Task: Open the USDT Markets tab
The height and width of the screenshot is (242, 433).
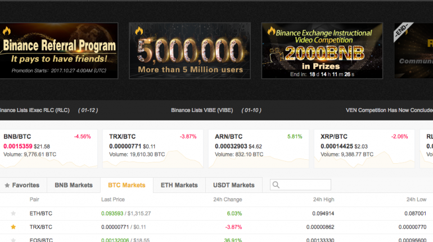Action: pos(233,185)
